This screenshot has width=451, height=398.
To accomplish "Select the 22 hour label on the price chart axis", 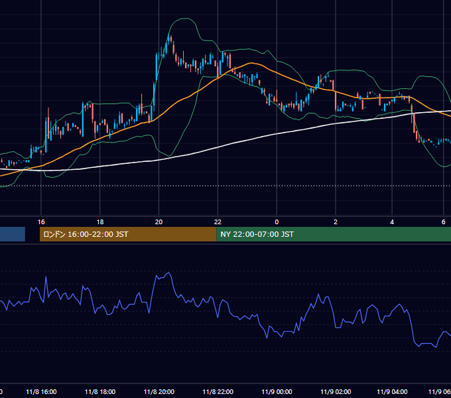I will 218,222.
